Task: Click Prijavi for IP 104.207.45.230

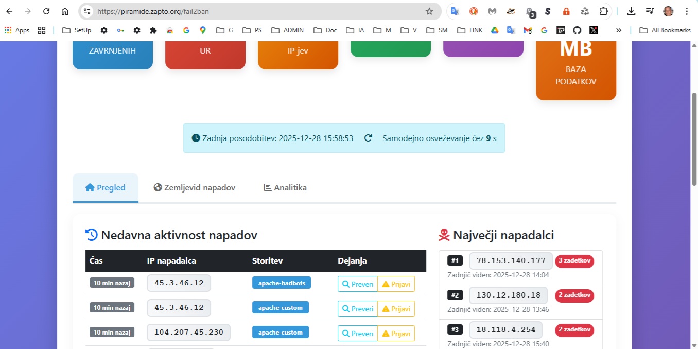Action: point(396,334)
